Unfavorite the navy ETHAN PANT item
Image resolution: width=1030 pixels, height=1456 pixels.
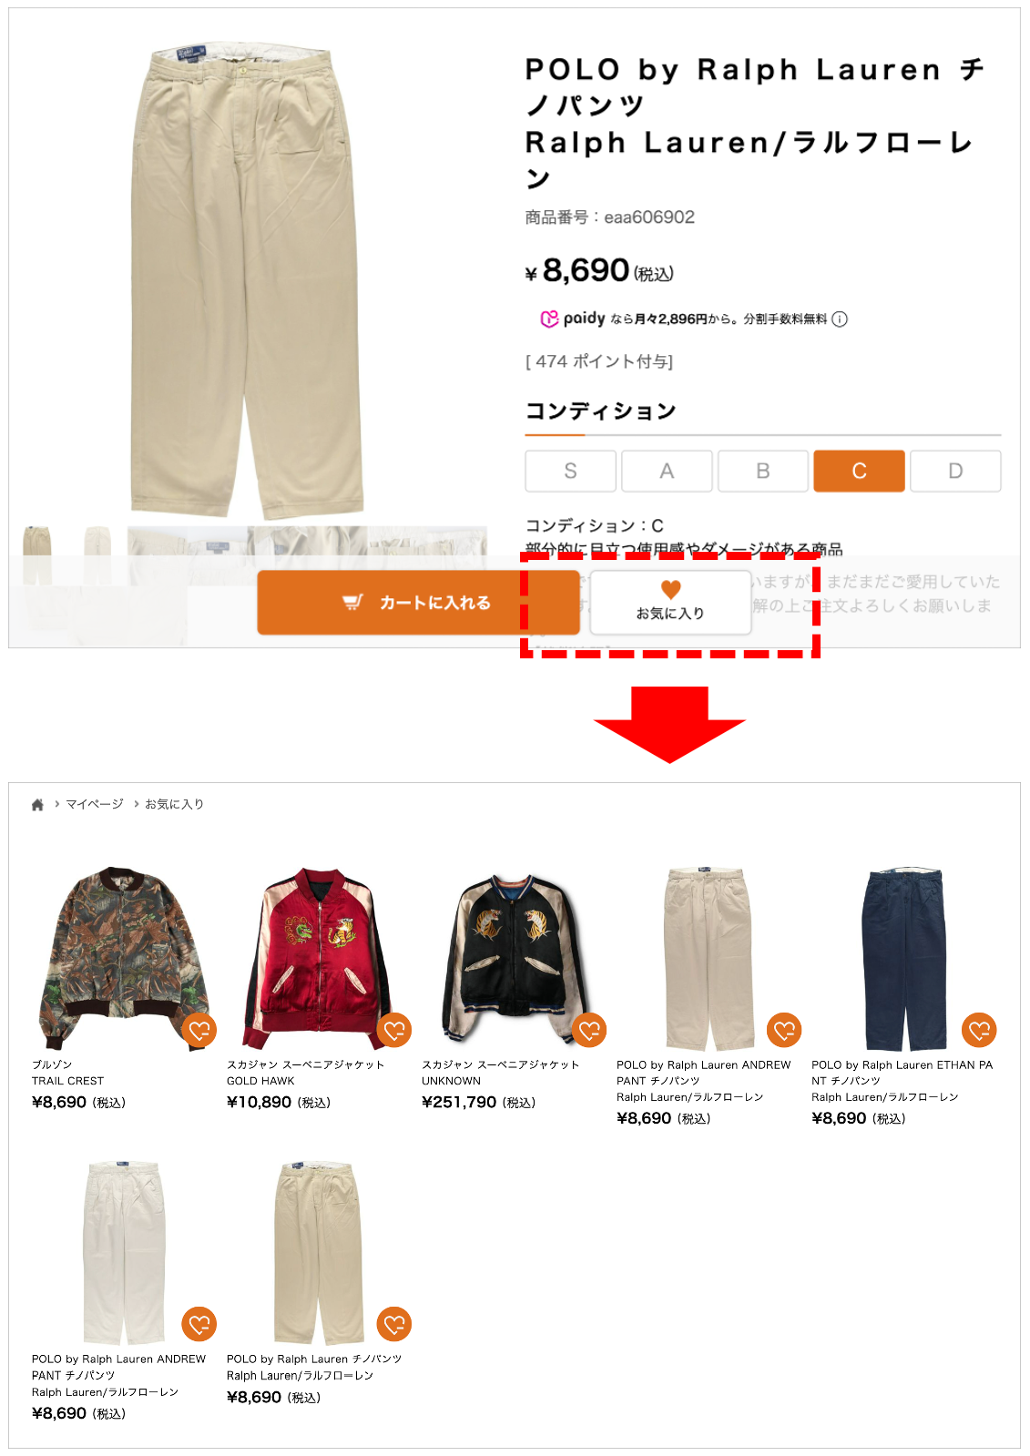(x=979, y=1030)
